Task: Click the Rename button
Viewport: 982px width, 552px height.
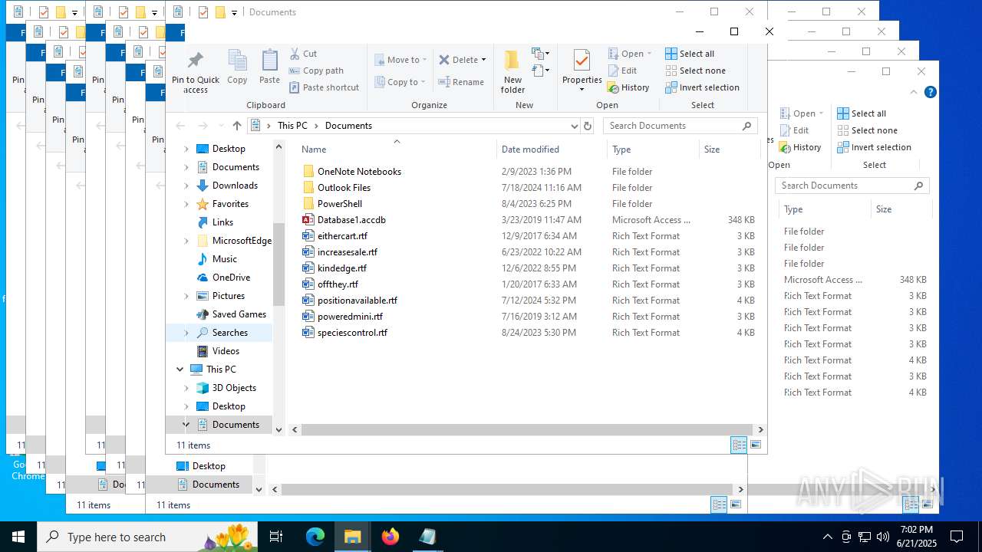Action: [461, 82]
